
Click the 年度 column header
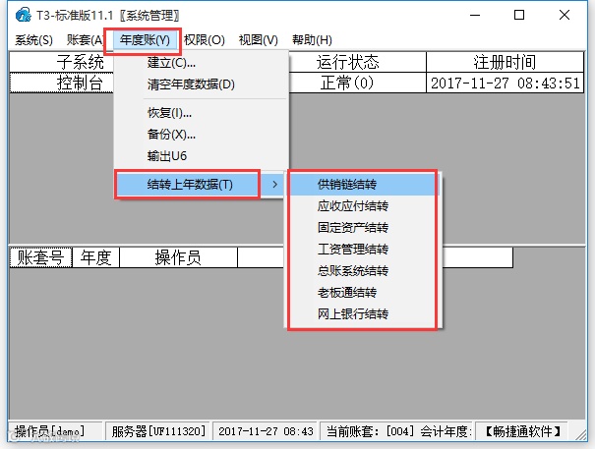(x=95, y=257)
